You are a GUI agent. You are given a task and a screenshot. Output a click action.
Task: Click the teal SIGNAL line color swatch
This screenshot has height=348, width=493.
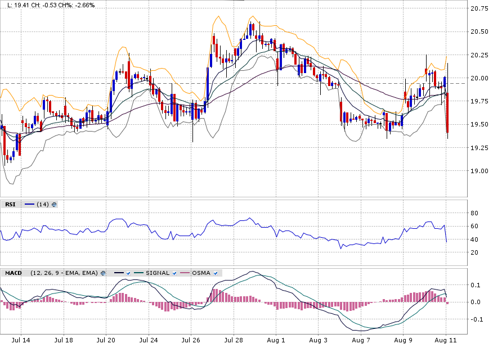pos(138,273)
